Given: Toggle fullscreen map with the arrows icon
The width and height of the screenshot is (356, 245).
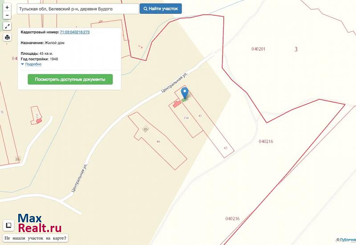Looking at the screenshot, I should pos(7,26).
